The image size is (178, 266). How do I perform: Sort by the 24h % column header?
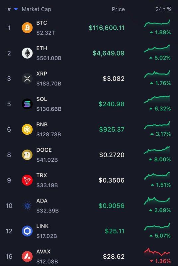point(163,9)
